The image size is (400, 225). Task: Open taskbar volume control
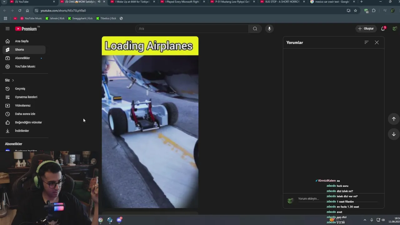click(x=383, y=220)
